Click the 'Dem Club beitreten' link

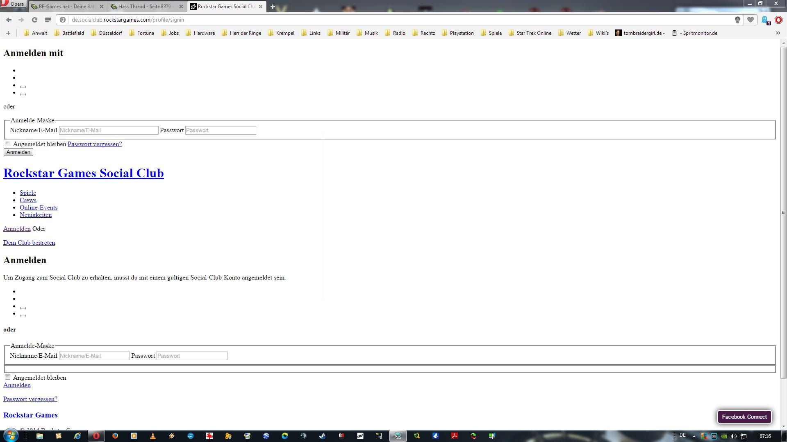(29, 243)
